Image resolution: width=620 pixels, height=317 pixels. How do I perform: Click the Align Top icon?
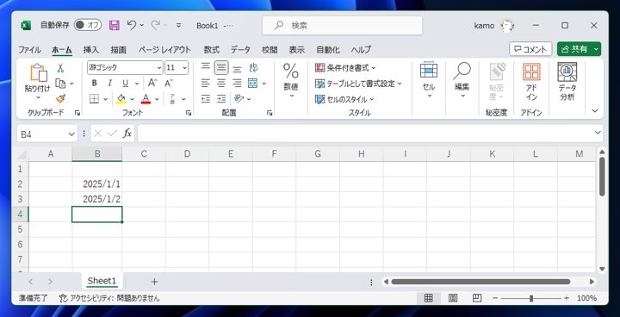(206, 68)
